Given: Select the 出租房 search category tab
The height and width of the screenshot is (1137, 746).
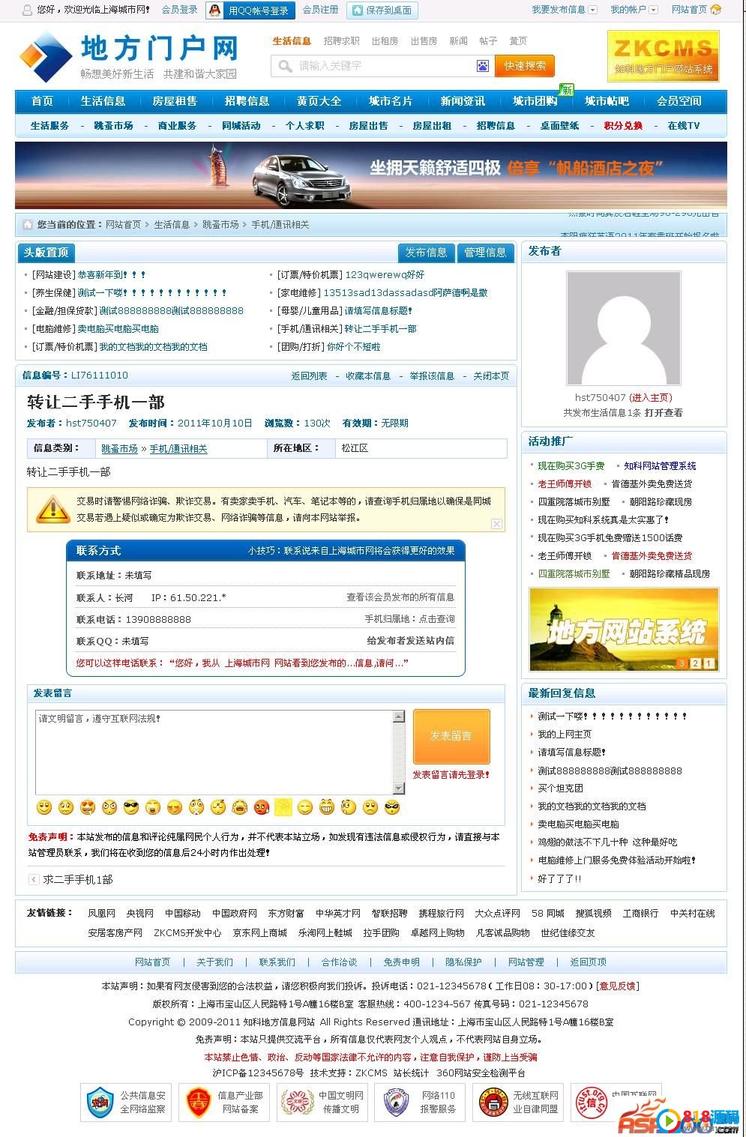Looking at the screenshot, I should point(385,41).
